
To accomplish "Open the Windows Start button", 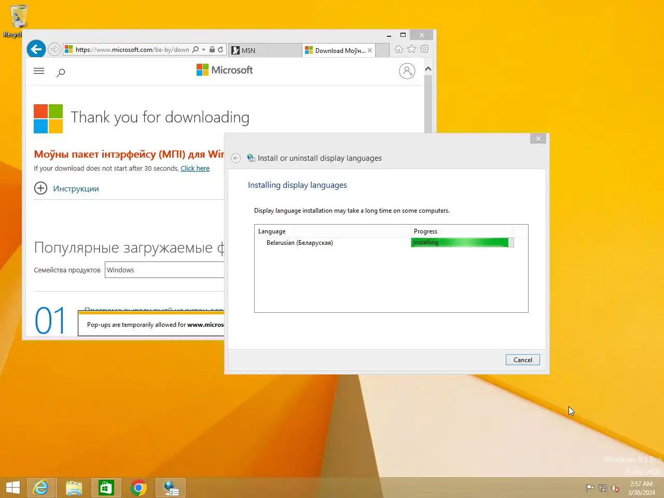I will click(12, 488).
